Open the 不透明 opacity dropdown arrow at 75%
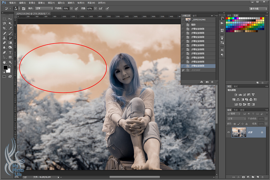This screenshot has width=270, height=180. [71, 8]
